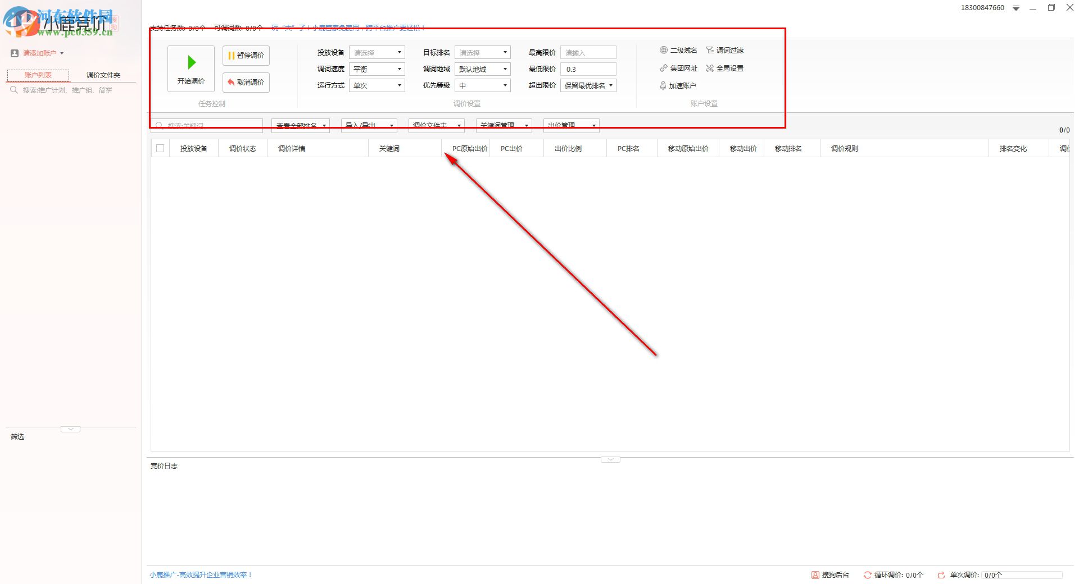Open the title bar dropdown menu beside the phone number
This screenshot has height=584, width=1079.
[x=1016, y=8]
